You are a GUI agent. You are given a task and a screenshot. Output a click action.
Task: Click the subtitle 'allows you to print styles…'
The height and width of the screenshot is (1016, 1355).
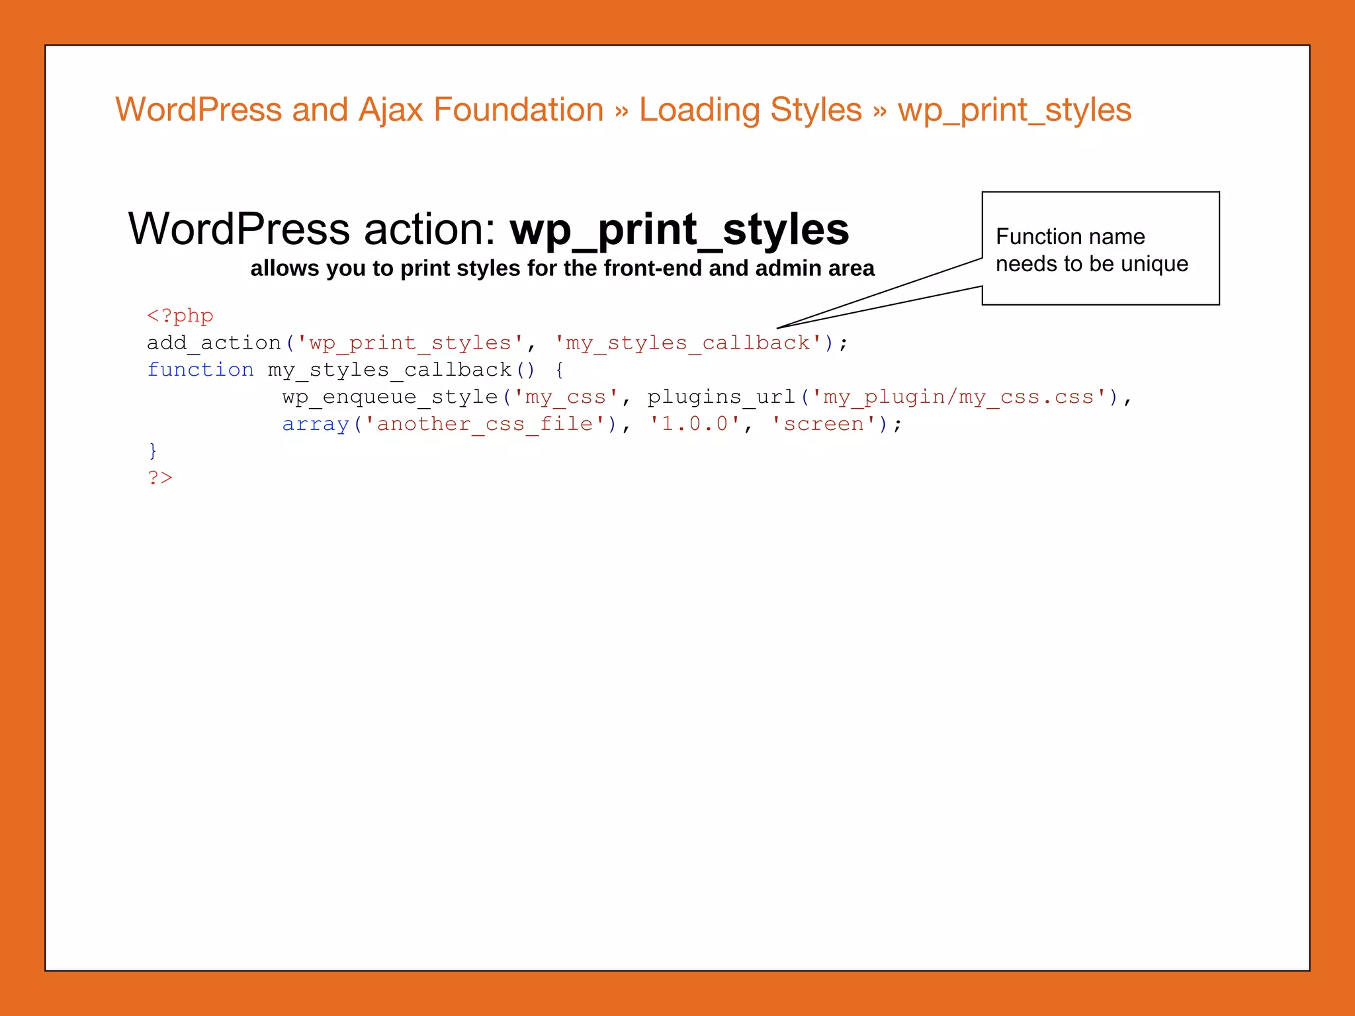[562, 268]
